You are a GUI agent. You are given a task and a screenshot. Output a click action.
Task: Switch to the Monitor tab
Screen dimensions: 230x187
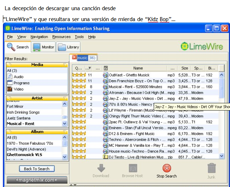click(x=43, y=47)
